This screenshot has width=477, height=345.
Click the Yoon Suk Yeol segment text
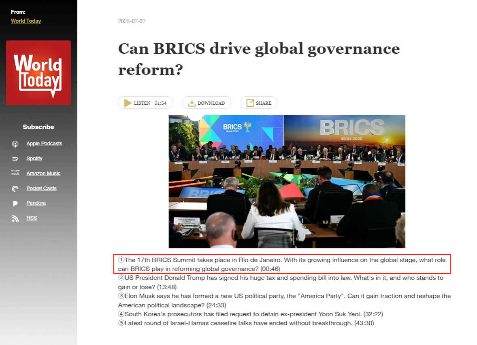251,314
